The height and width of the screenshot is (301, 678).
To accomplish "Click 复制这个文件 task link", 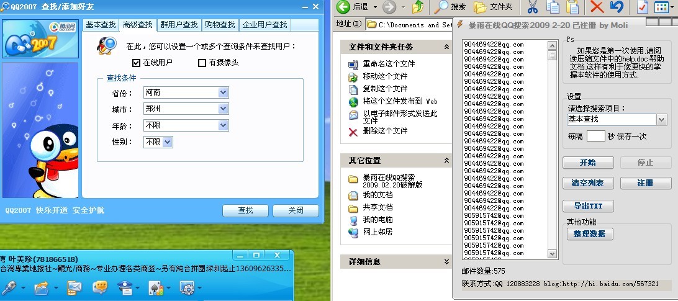I will [x=385, y=89].
